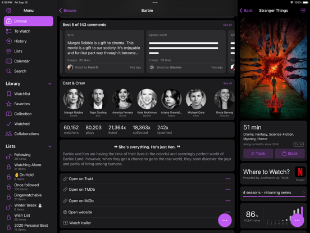This screenshot has height=233, width=310.
Task: Click the 60,152 watchers stat
Action: point(71,130)
